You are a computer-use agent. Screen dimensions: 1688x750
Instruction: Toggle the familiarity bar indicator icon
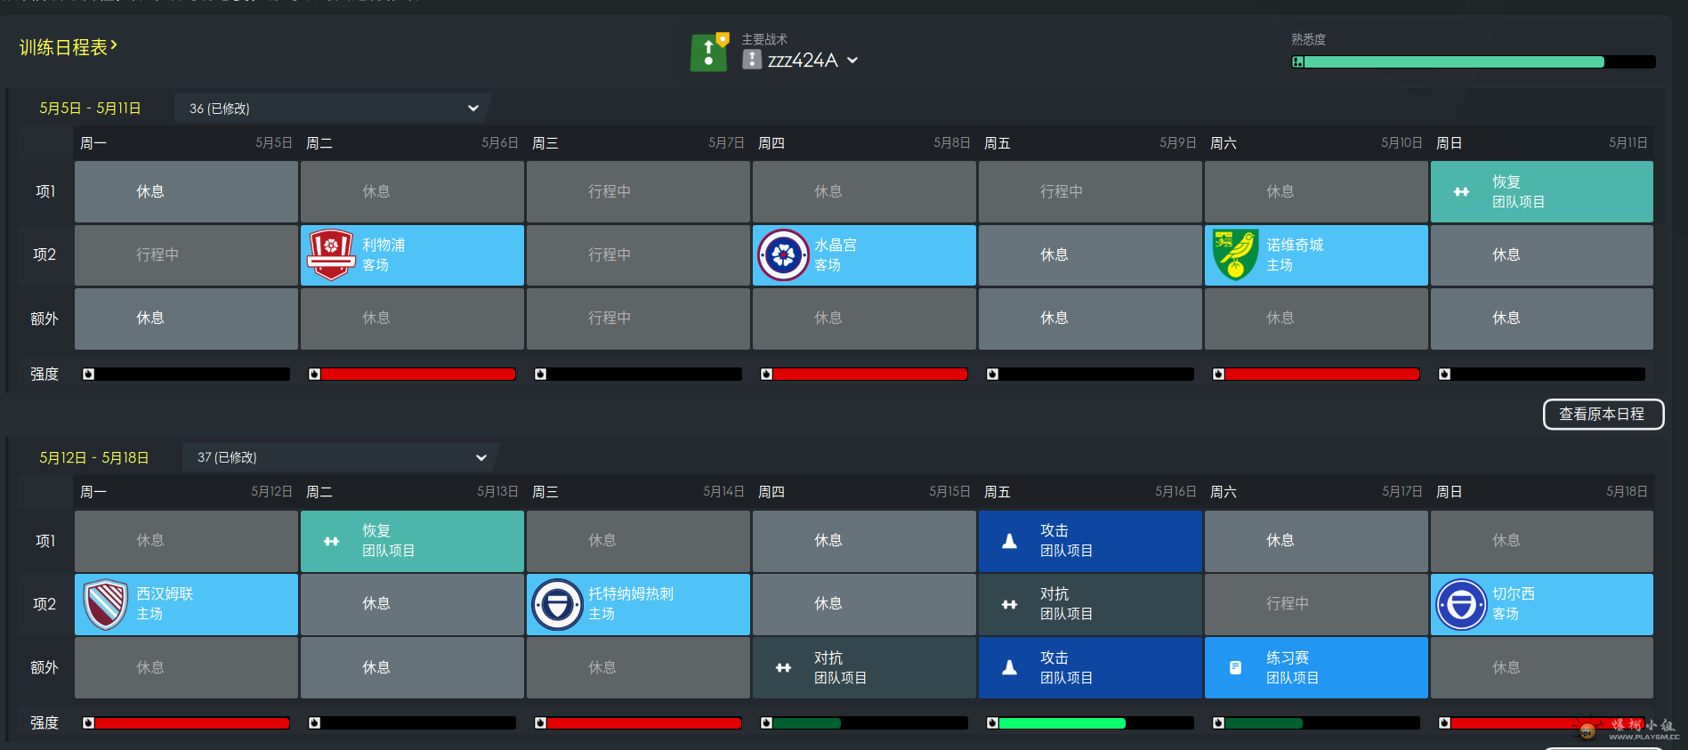click(1297, 62)
